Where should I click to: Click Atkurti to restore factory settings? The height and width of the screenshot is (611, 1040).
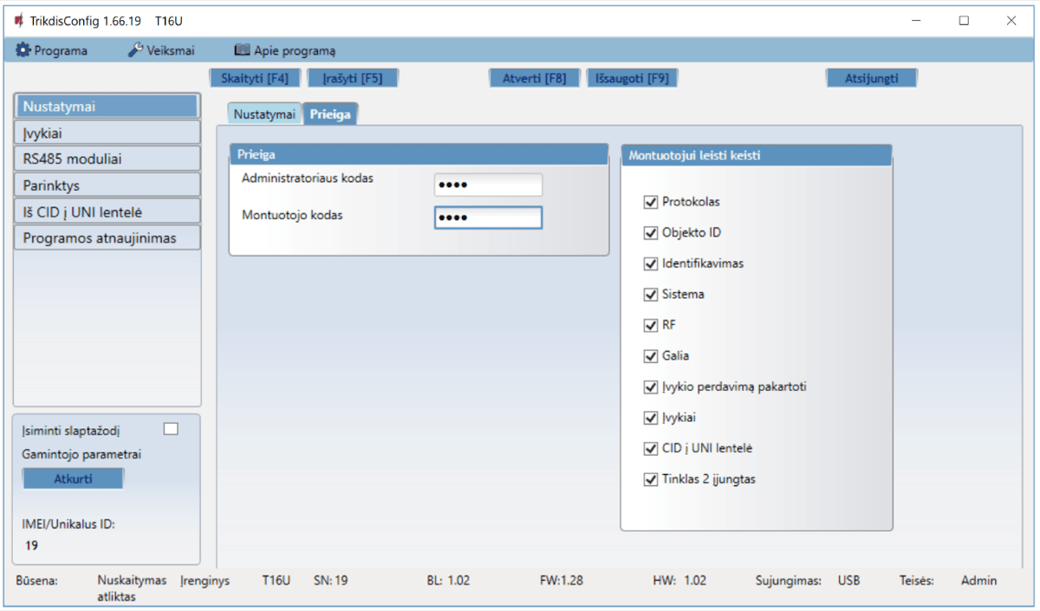click(73, 479)
